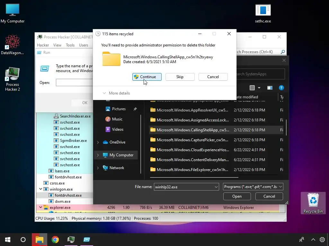The image size is (329, 246).
Task: Click the help icon in file dialog
Action: [281, 88]
